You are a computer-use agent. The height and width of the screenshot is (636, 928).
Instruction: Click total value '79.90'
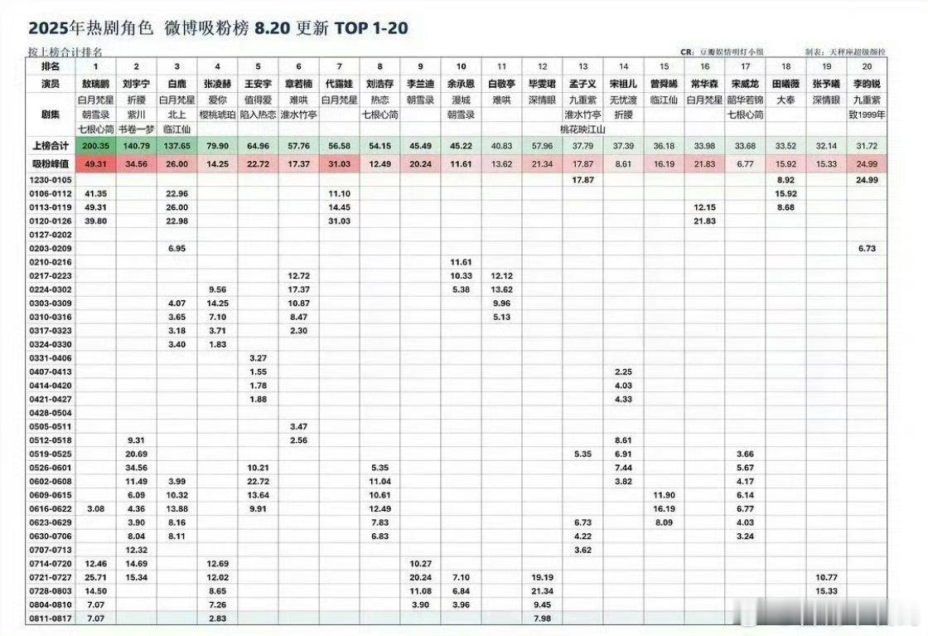point(217,146)
